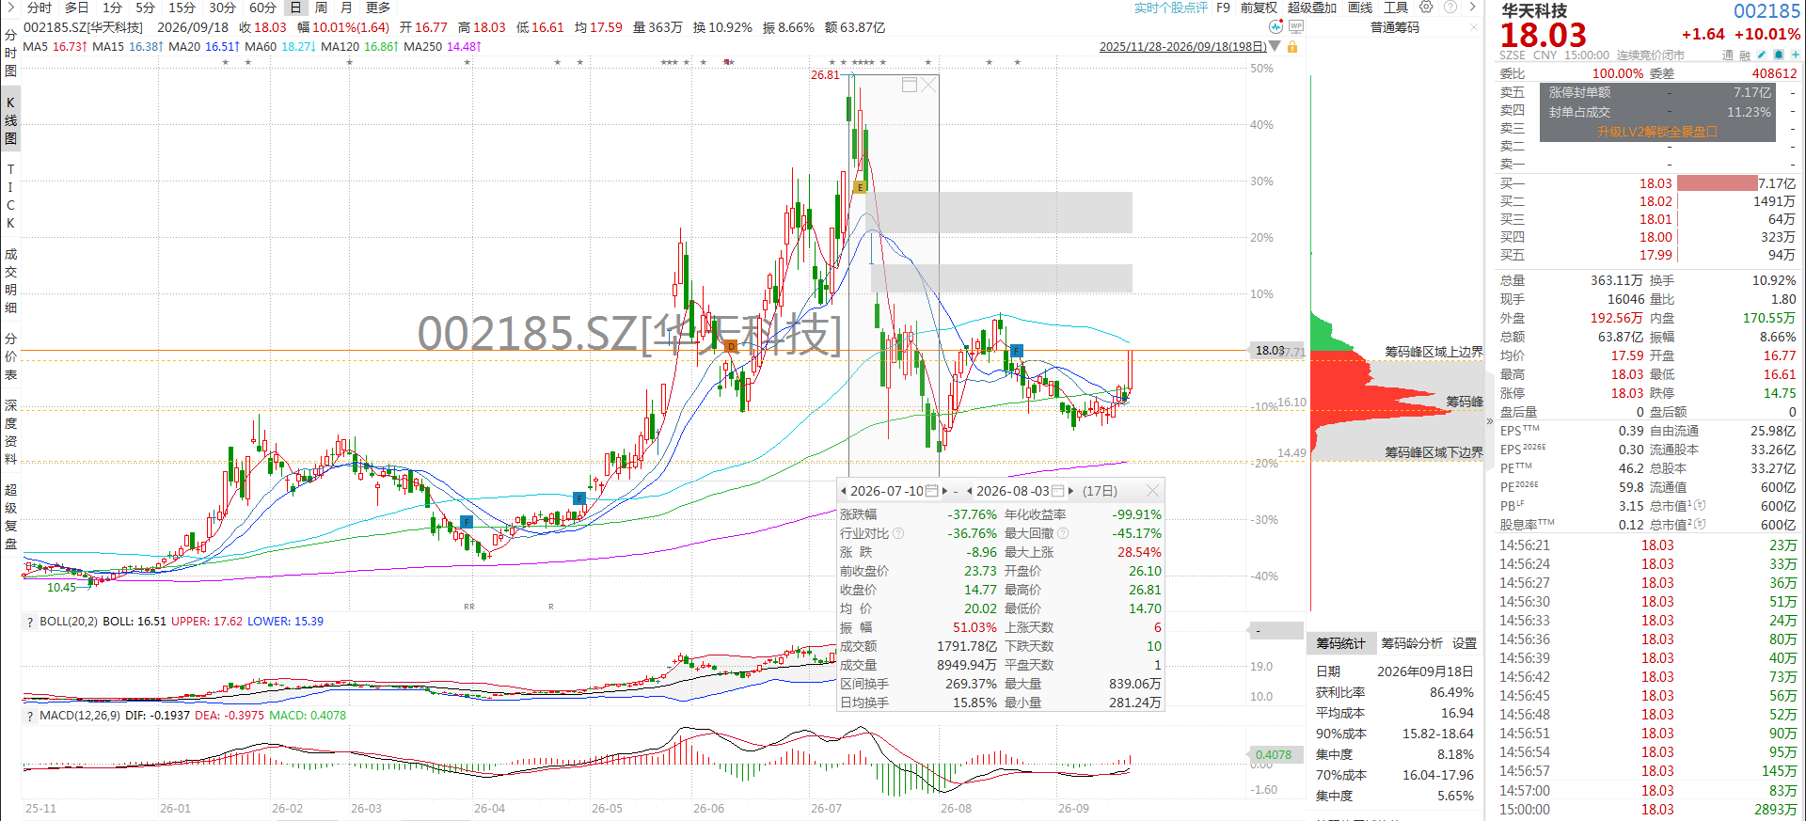The height and width of the screenshot is (821, 1806).
Task: Select the 60分 period
Action: click(x=262, y=8)
